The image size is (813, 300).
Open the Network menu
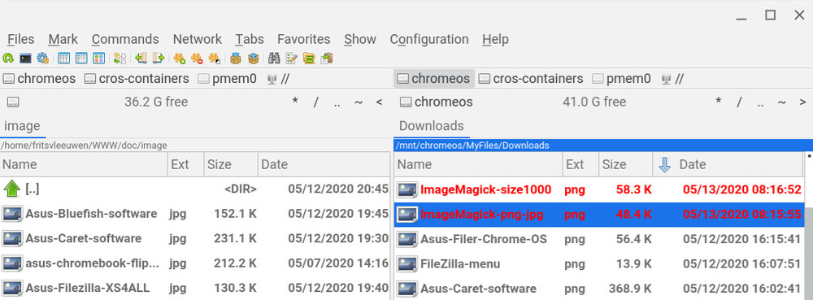pyautogui.click(x=197, y=39)
